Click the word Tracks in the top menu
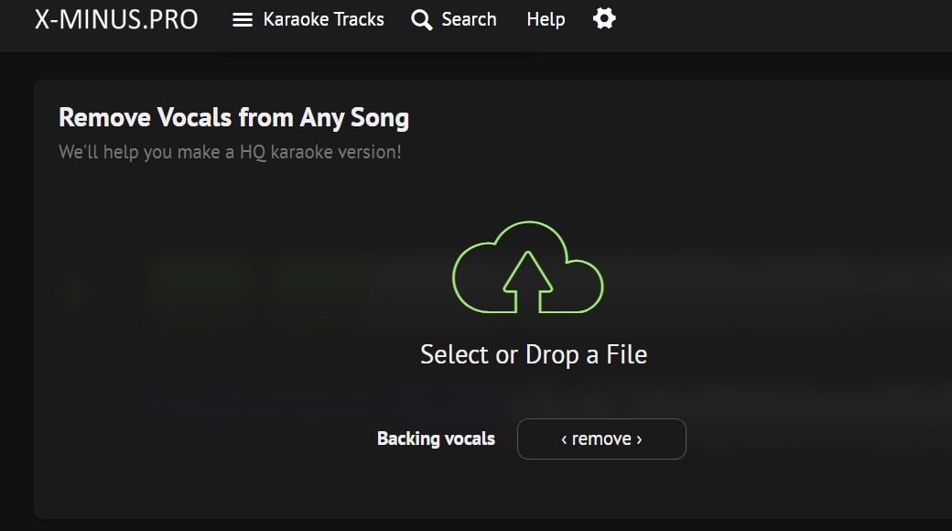The width and height of the screenshot is (952, 531). [359, 19]
